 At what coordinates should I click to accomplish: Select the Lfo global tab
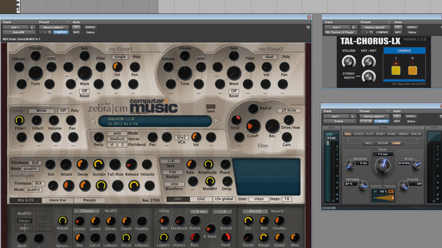[x=224, y=199]
